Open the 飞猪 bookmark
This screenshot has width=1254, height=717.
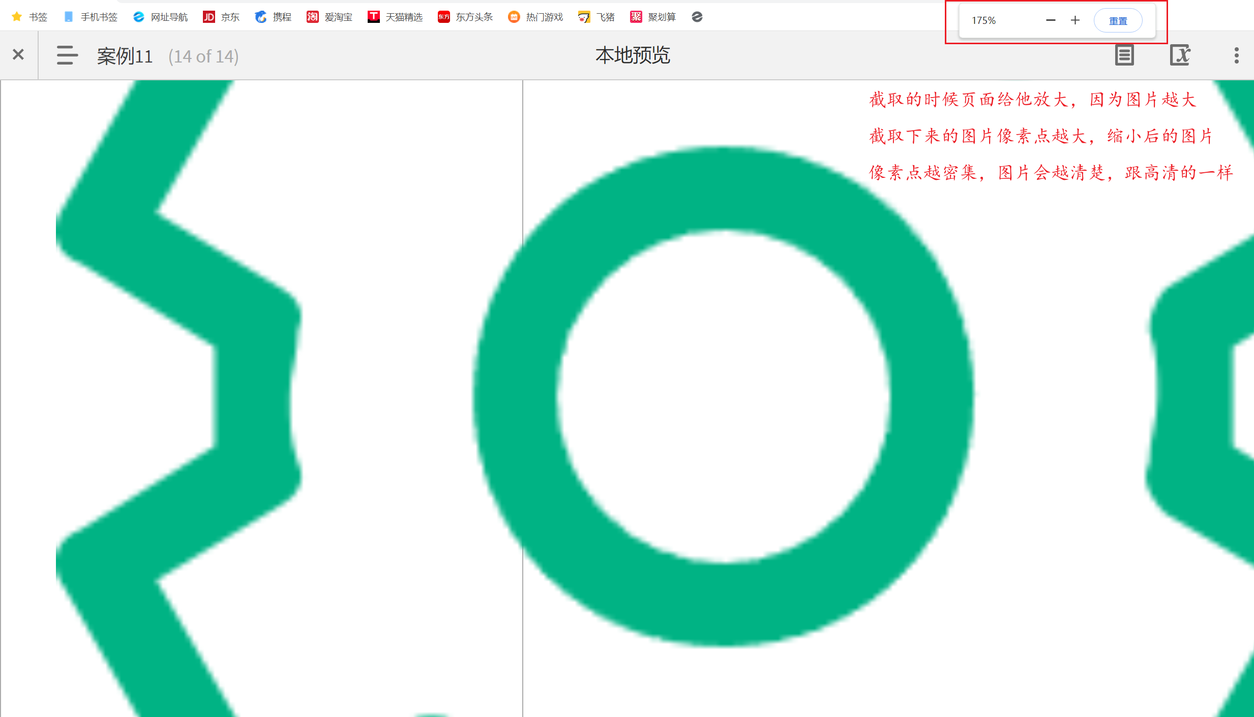(x=596, y=17)
